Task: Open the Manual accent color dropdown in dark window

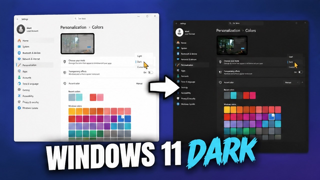Action: pos(291,82)
